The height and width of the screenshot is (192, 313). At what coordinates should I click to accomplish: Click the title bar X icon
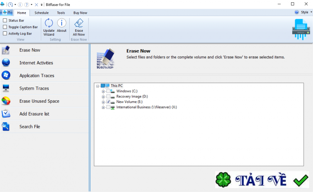[x=36, y=4]
